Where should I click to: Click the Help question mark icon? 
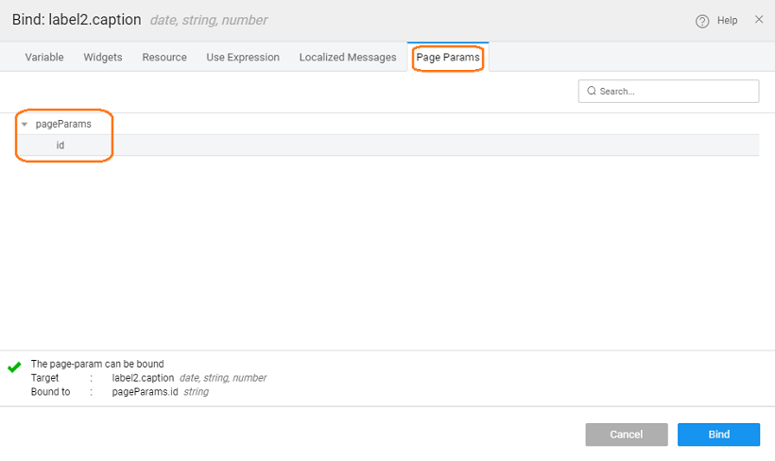702,21
